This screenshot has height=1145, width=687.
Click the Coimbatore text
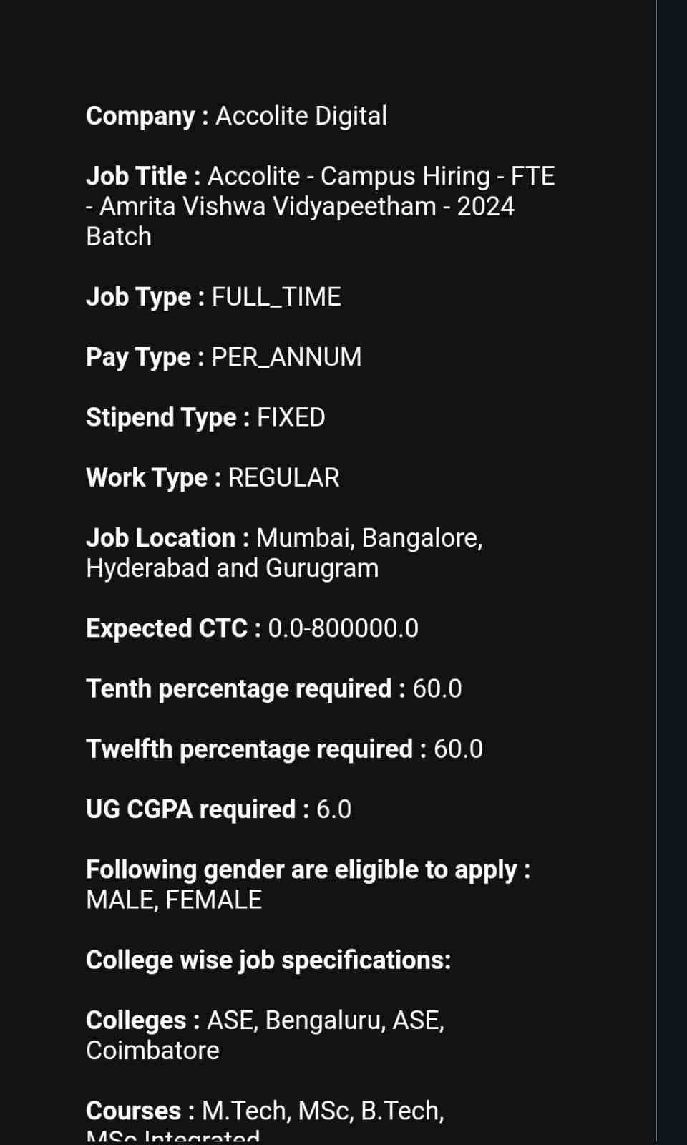coord(152,1051)
